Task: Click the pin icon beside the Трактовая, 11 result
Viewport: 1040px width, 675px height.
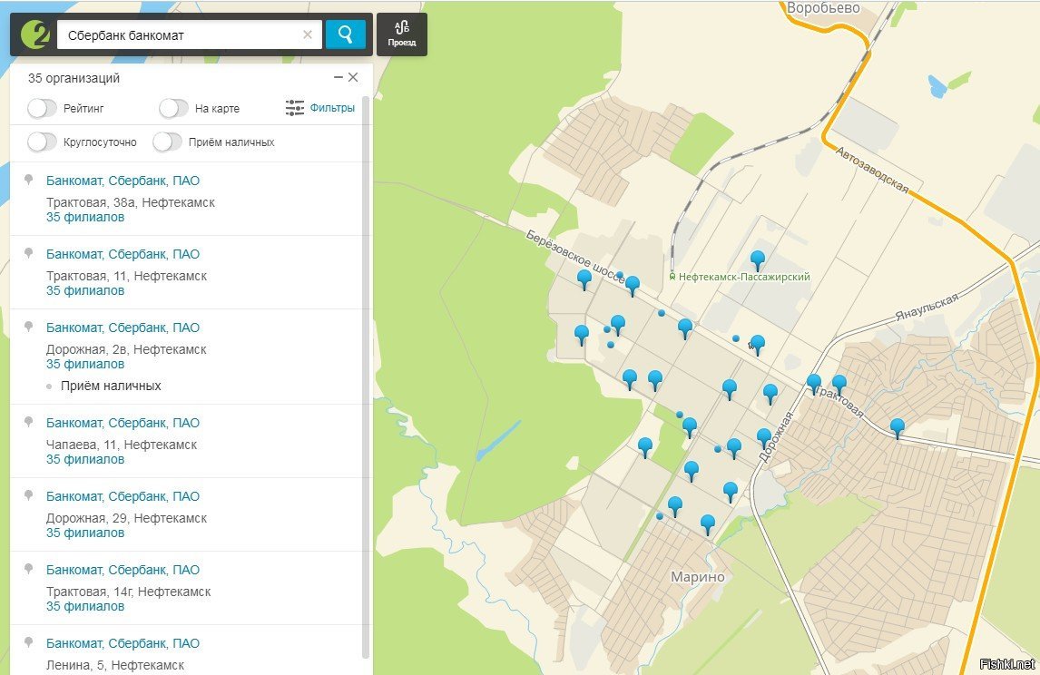Action: point(28,253)
